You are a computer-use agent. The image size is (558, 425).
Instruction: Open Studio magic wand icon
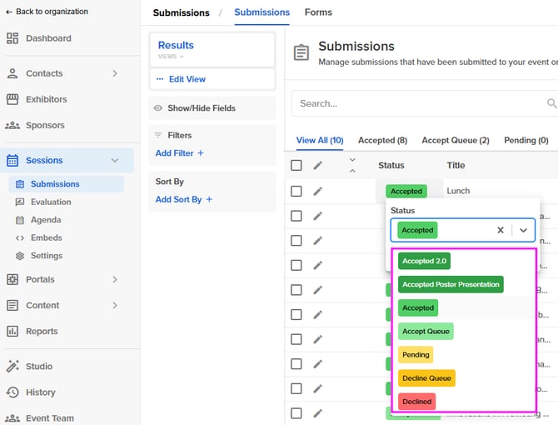[12, 367]
